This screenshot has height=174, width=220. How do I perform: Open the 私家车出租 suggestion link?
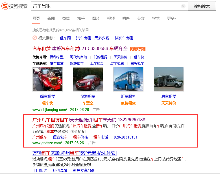coord(124,38)
